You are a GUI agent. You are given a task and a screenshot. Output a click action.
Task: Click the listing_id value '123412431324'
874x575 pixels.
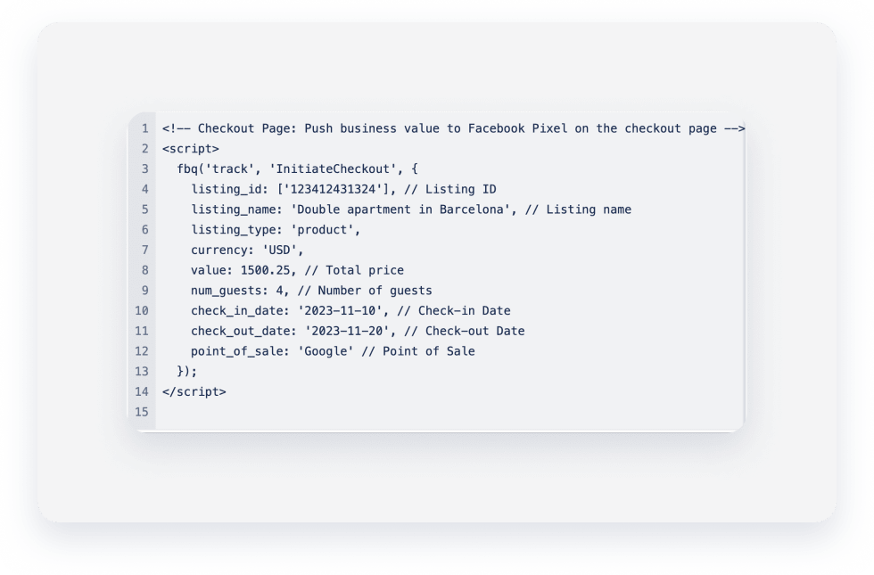(333, 189)
